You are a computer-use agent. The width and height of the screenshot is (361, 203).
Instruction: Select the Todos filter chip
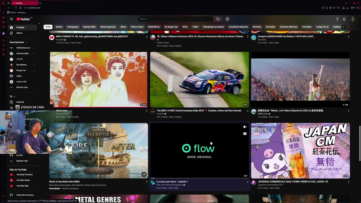(48, 27)
